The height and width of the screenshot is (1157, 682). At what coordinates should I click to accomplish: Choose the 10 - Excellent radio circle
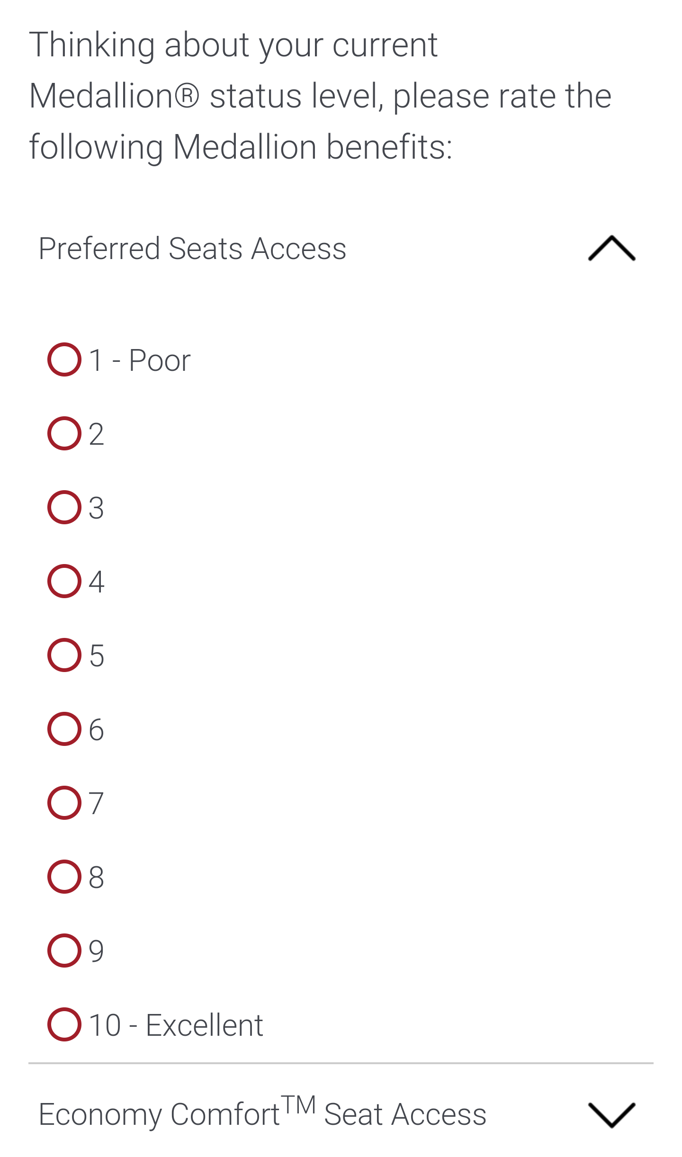pos(64,1024)
